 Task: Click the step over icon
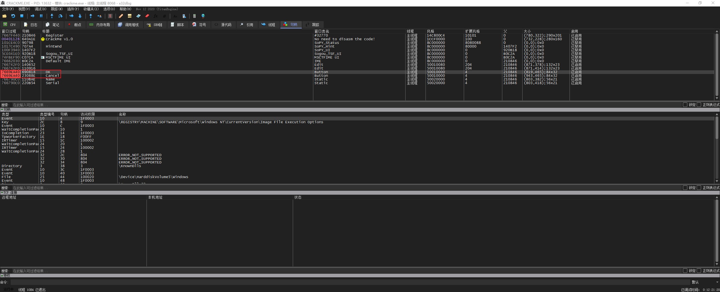[x=60, y=16]
